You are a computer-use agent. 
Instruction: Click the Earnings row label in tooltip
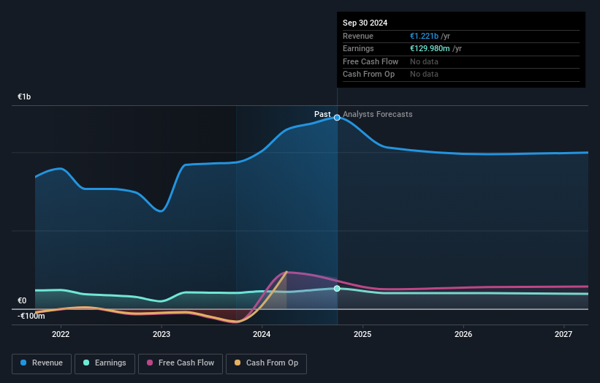click(358, 48)
